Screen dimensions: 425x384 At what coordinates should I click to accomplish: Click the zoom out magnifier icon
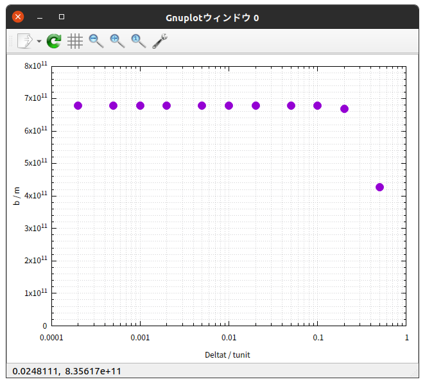point(96,41)
